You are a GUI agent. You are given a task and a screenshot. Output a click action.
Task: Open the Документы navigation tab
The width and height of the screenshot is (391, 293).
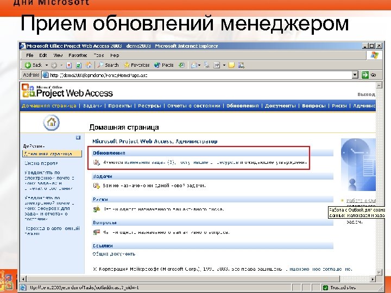click(x=280, y=106)
